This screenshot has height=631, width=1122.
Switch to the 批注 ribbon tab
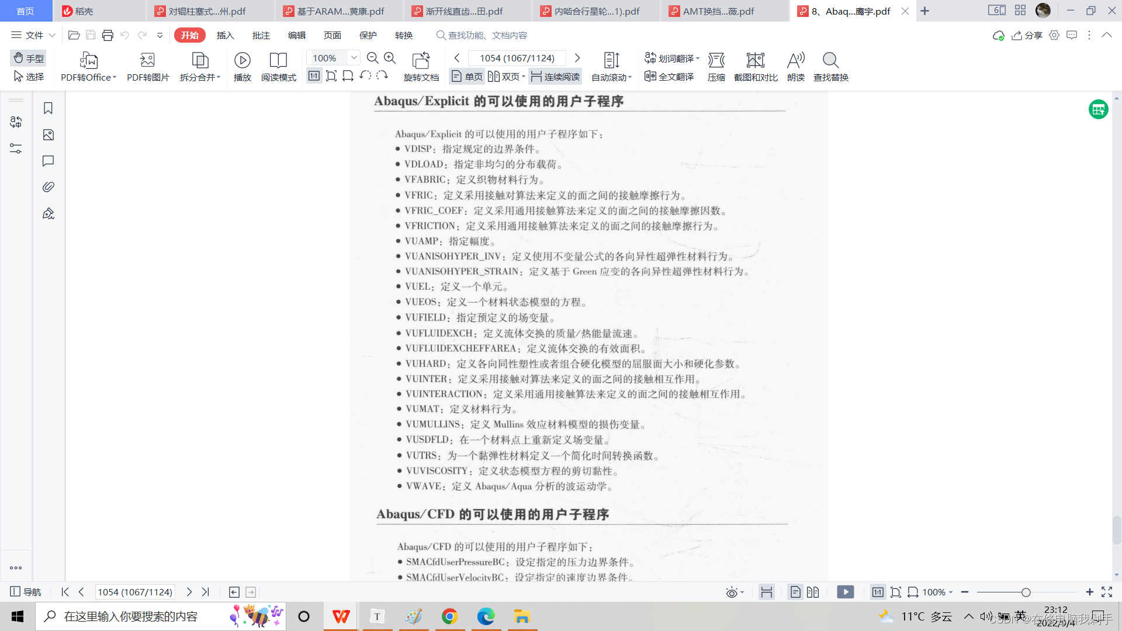(261, 35)
